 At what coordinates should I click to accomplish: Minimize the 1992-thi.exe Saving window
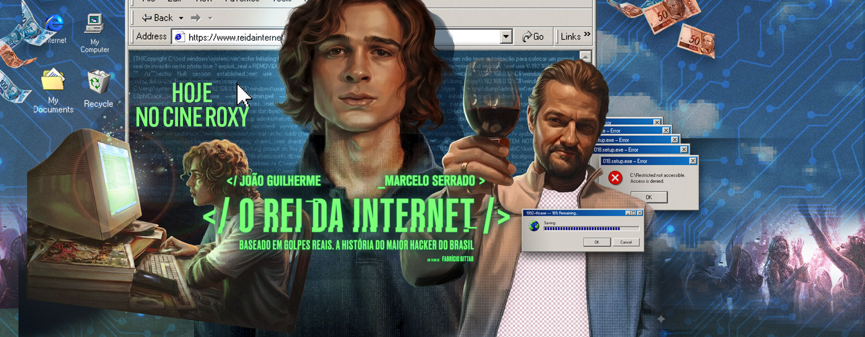coord(628,213)
